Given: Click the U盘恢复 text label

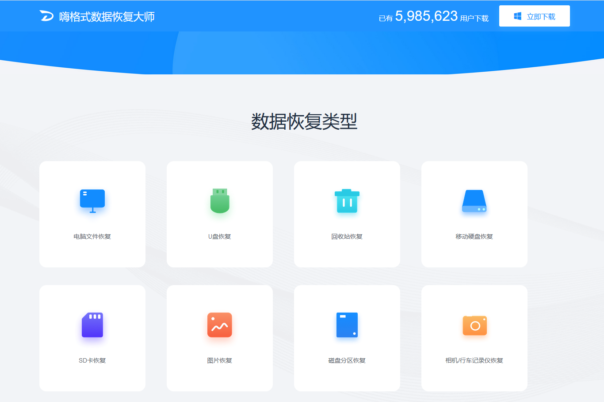Looking at the screenshot, I should pyautogui.click(x=220, y=236).
